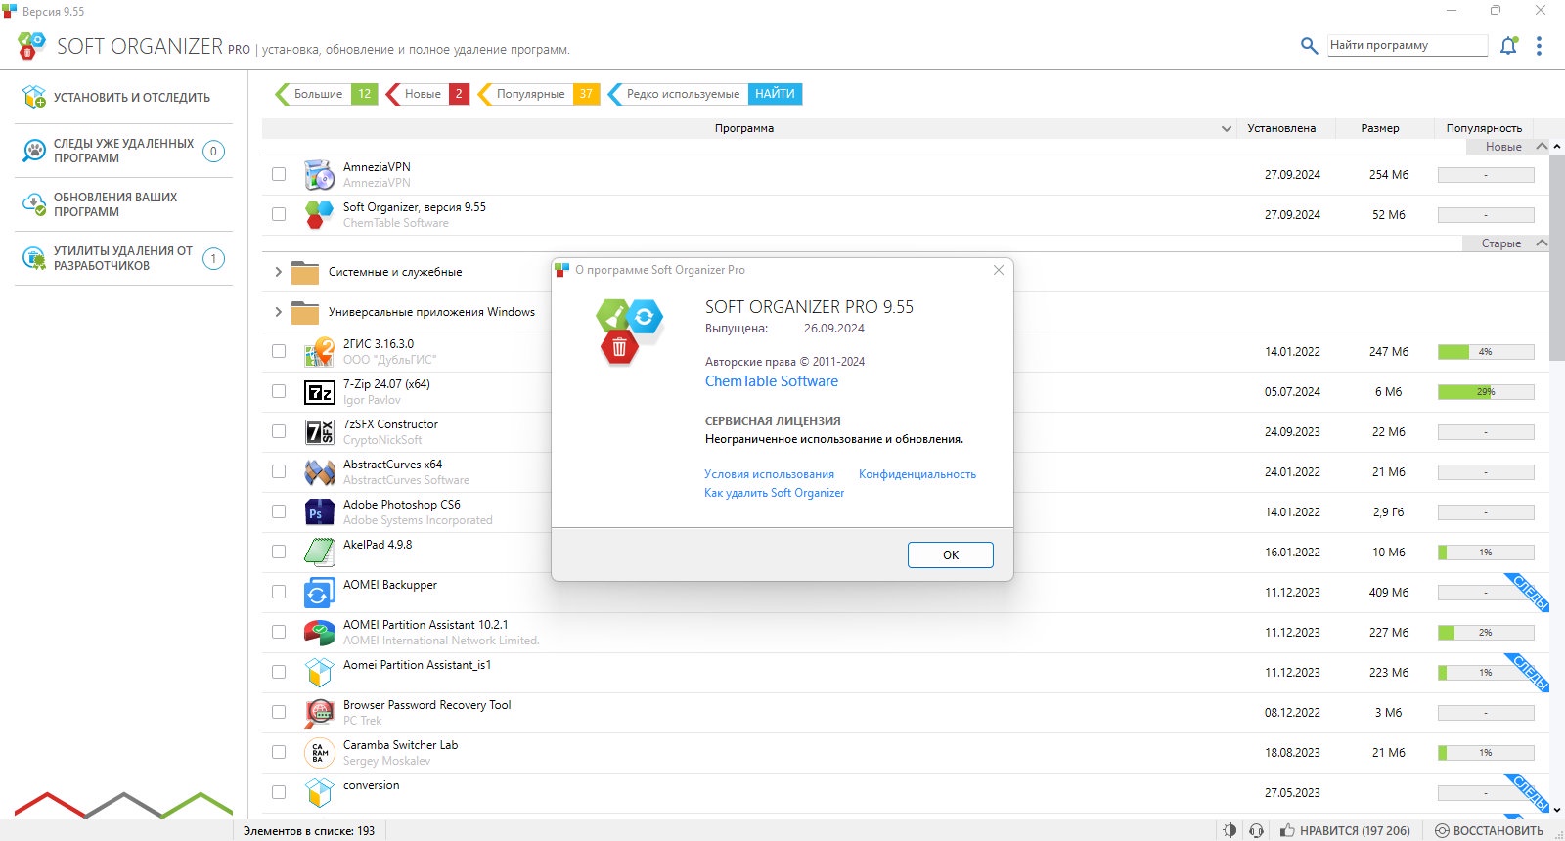Image resolution: width=1565 pixels, height=841 pixels.
Task: Click the scrollbar up arrow of program list
Action: click(1557, 147)
